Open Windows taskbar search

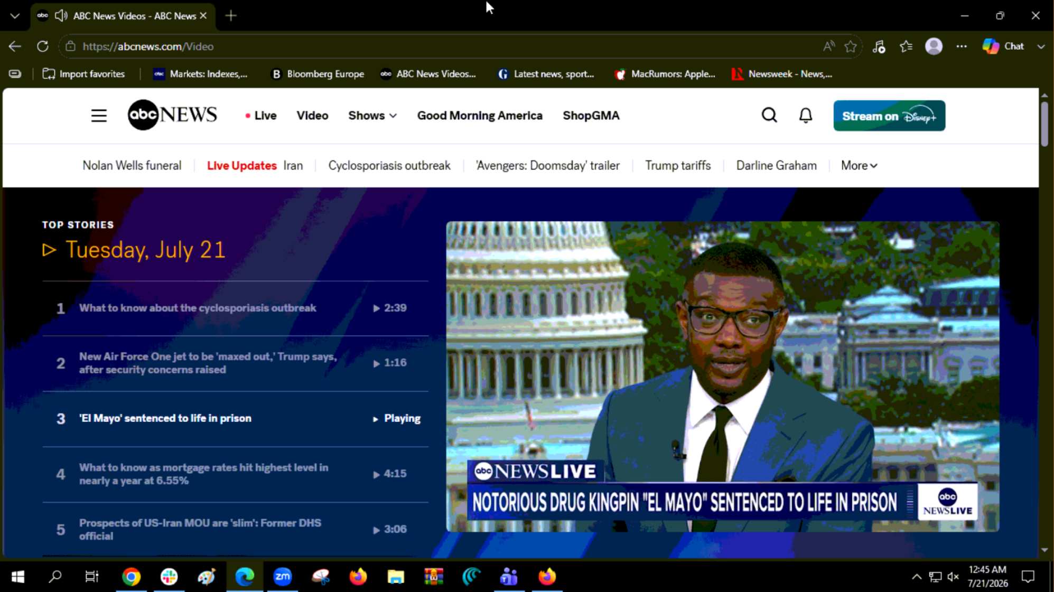55,577
